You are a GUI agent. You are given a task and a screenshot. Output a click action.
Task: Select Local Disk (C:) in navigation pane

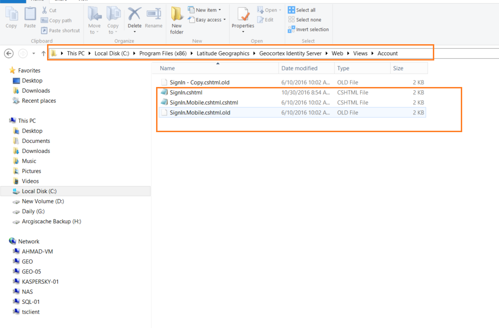coord(76,191)
